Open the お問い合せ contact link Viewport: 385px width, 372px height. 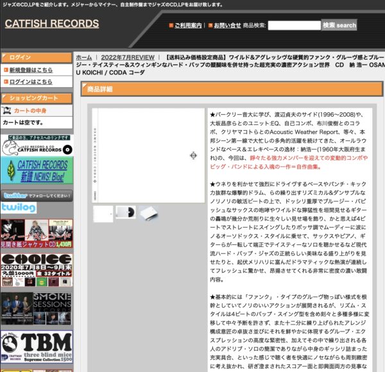(227, 25)
